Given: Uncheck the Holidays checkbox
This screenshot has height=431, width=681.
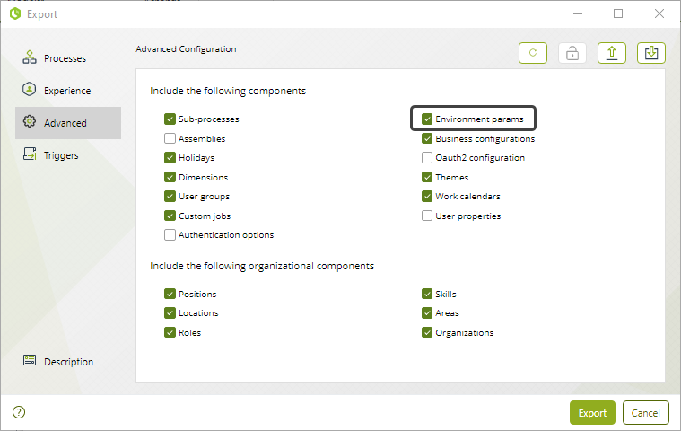Looking at the screenshot, I should (170, 157).
